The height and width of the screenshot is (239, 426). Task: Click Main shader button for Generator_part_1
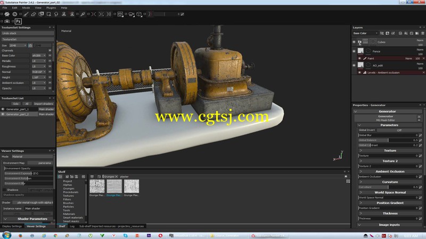[x=46, y=109]
